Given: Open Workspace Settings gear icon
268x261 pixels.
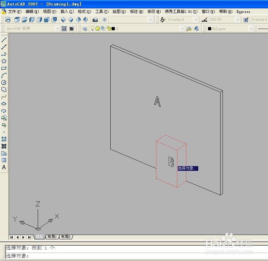Looking at the screenshot, I should 64,29.
